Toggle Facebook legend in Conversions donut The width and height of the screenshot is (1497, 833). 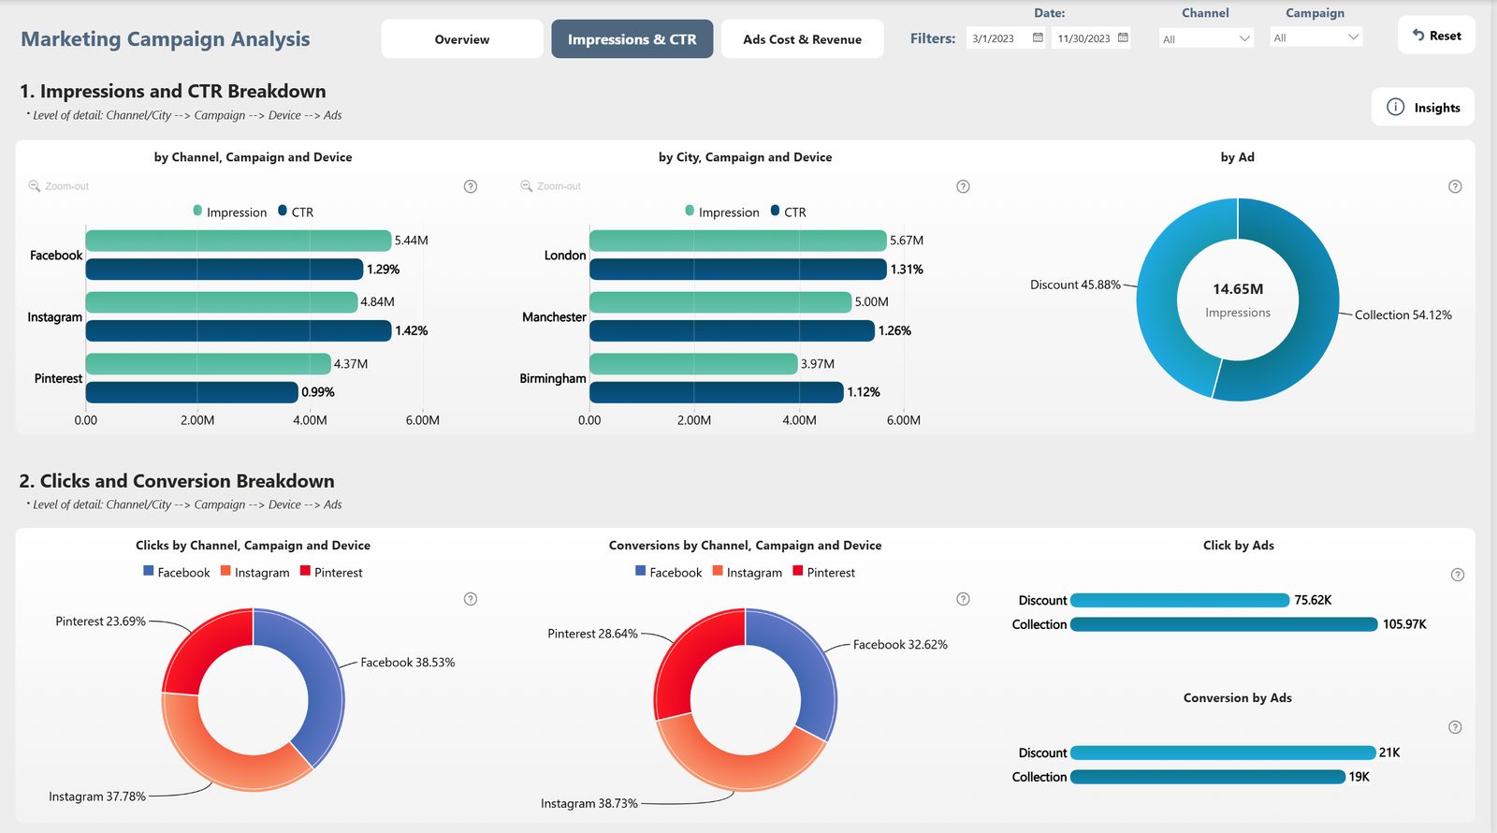point(669,572)
